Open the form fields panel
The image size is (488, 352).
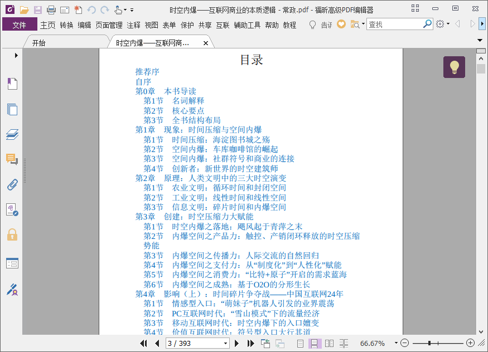[x=12, y=263]
